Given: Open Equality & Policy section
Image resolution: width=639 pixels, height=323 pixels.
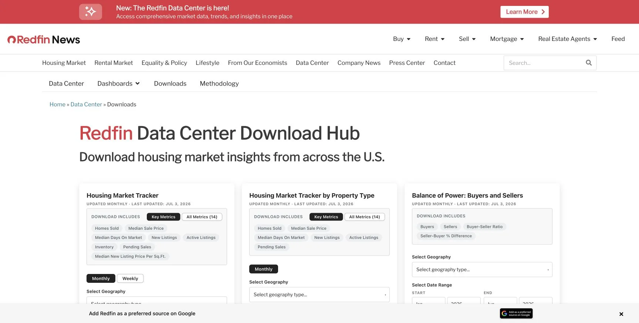Looking at the screenshot, I should (164, 63).
